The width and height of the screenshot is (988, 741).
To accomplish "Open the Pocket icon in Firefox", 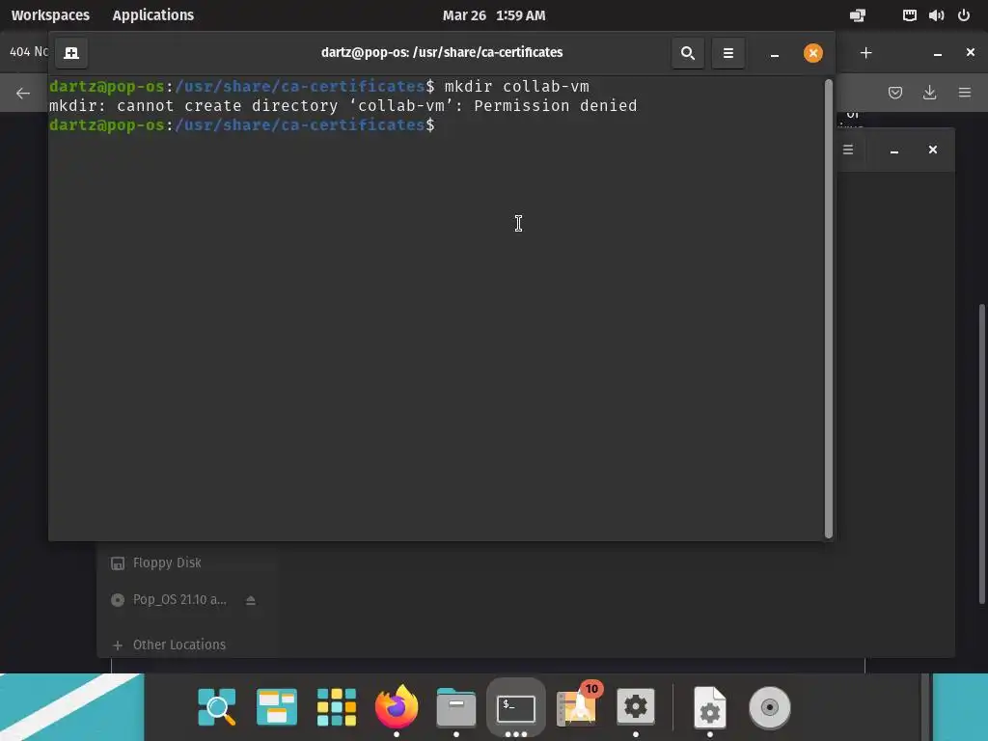I will [894, 94].
